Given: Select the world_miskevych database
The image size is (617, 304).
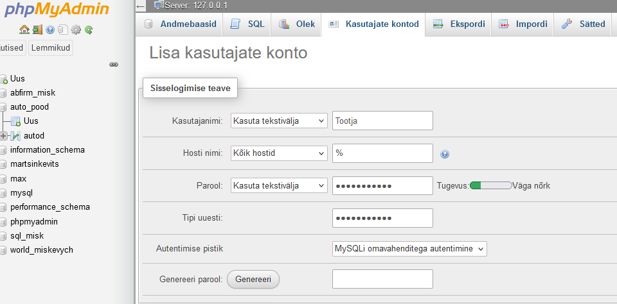Looking at the screenshot, I should [42, 249].
